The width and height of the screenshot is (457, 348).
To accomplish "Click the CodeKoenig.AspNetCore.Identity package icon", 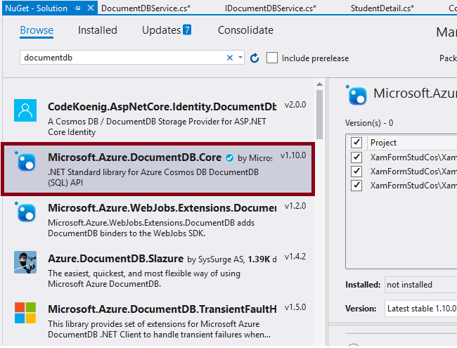I will [25, 111].
